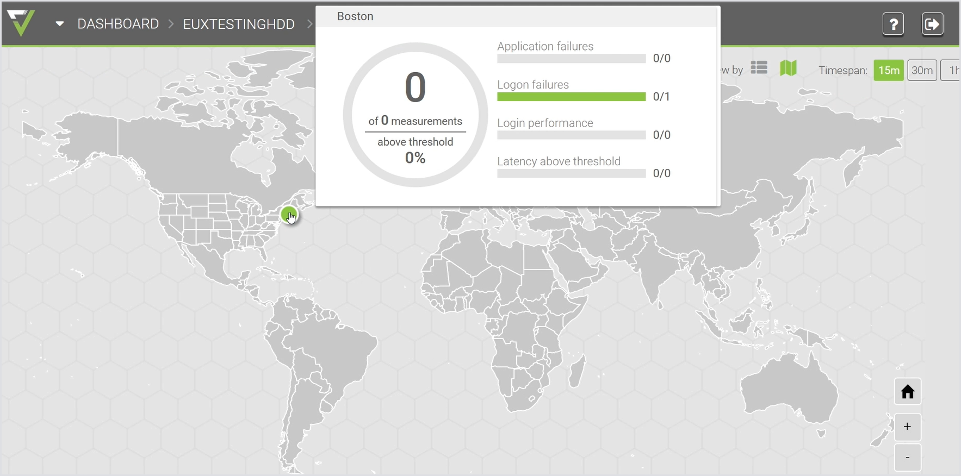This screenshot has height=476, width=961.
Task: Switch to the green map view icon
Action: click(x=788, y=68)
